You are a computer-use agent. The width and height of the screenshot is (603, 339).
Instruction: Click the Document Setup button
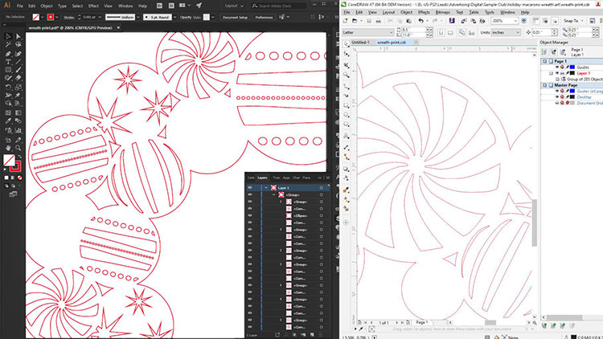coord(236,16)
